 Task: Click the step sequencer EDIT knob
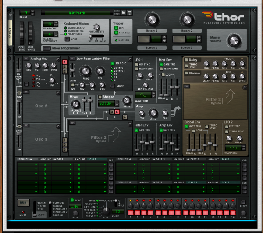click(106, 211)
